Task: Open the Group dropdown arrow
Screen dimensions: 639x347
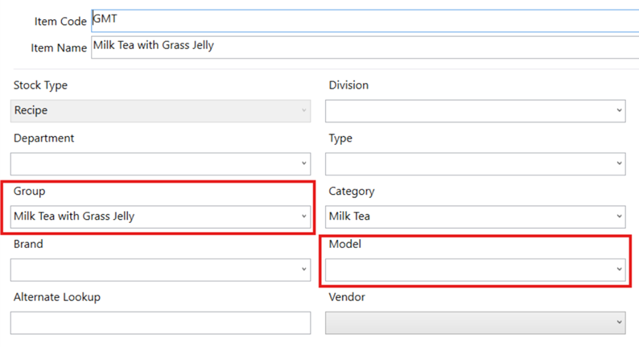Action: click(303, 217)
